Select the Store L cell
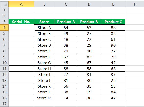The image size is (144, 107). point(44,92)
